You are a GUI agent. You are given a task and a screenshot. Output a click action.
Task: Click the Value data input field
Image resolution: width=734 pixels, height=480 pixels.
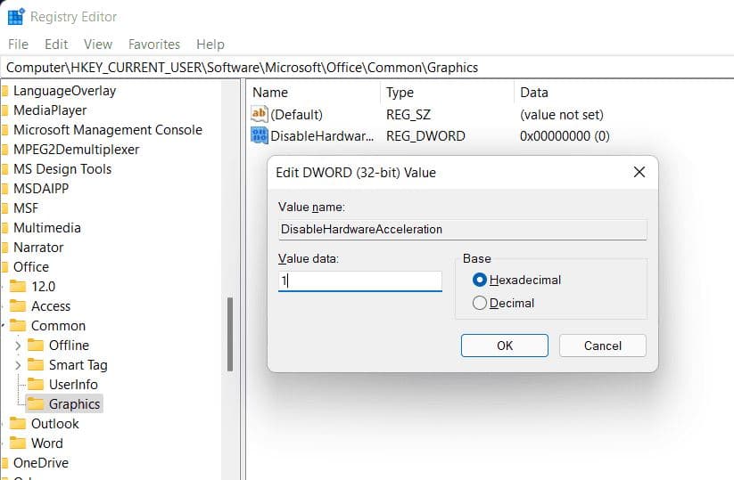click(x=360, y=281)
